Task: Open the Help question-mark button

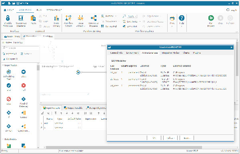Action: coord(182,18)
